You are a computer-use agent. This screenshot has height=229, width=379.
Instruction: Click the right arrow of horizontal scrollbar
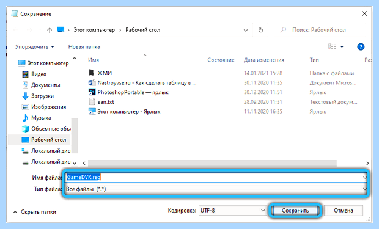[x=367, y=163]
